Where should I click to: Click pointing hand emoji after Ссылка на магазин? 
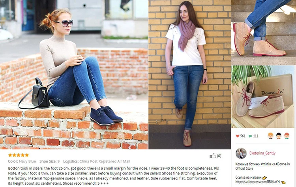pos(265,178)
